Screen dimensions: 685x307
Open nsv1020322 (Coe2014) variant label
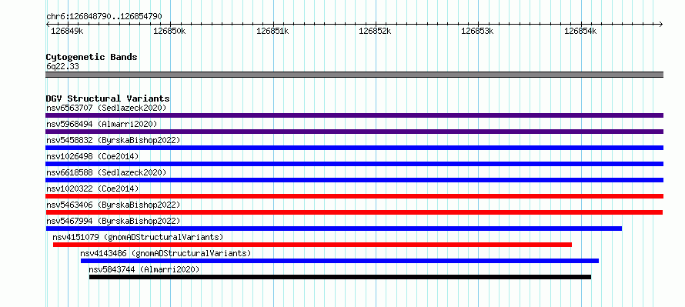point(92,189)
